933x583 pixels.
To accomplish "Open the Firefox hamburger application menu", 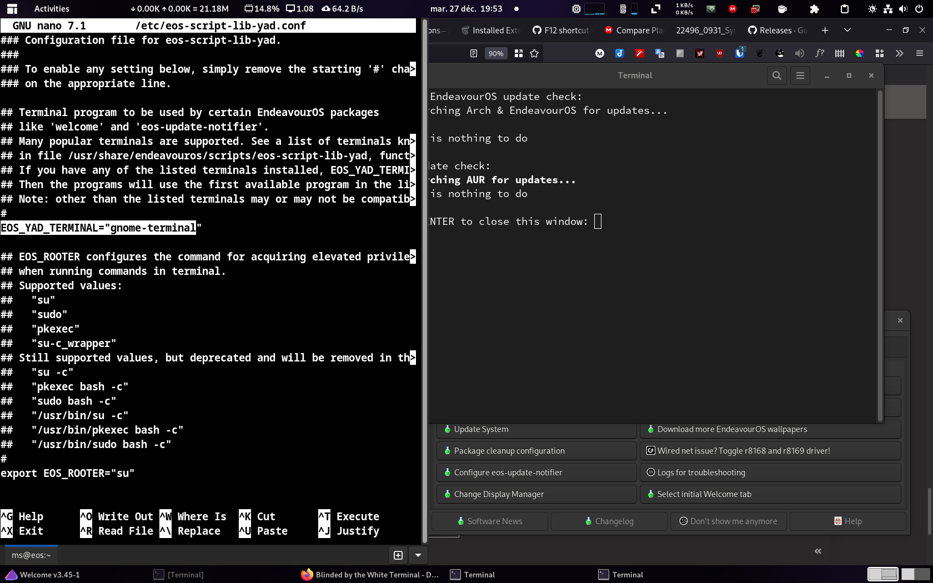I will click(x=920, y=53).
